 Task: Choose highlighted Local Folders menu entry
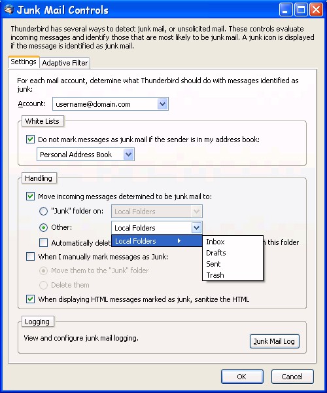click(156, 241)
